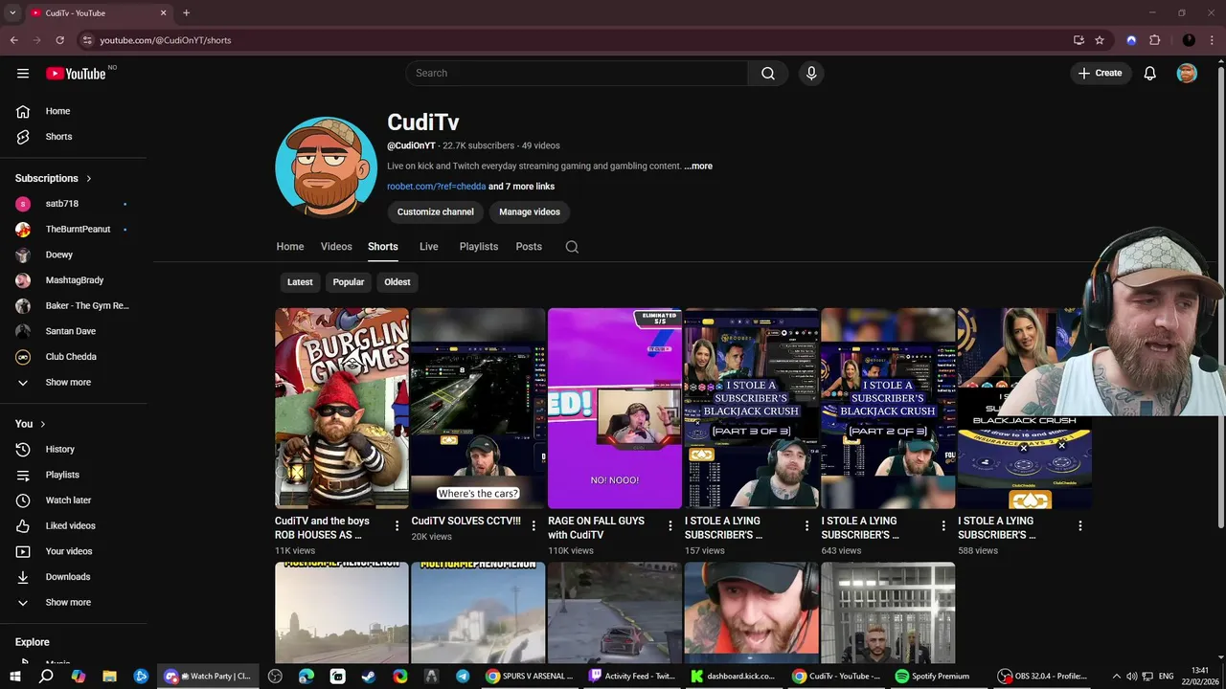Click in the YouTube search field

tap(577, 73)
